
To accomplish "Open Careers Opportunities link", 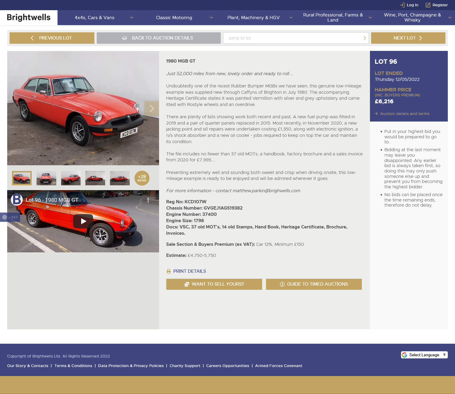I will point(228,366).
